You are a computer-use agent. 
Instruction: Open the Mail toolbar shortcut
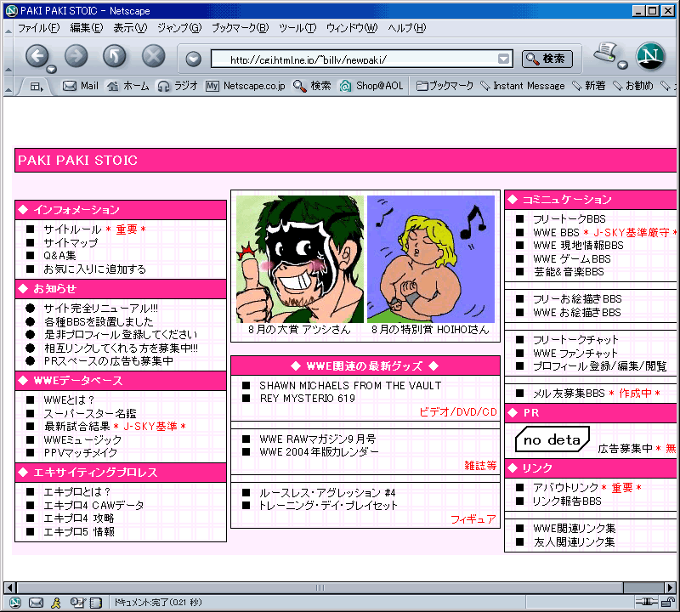[81, 86]
